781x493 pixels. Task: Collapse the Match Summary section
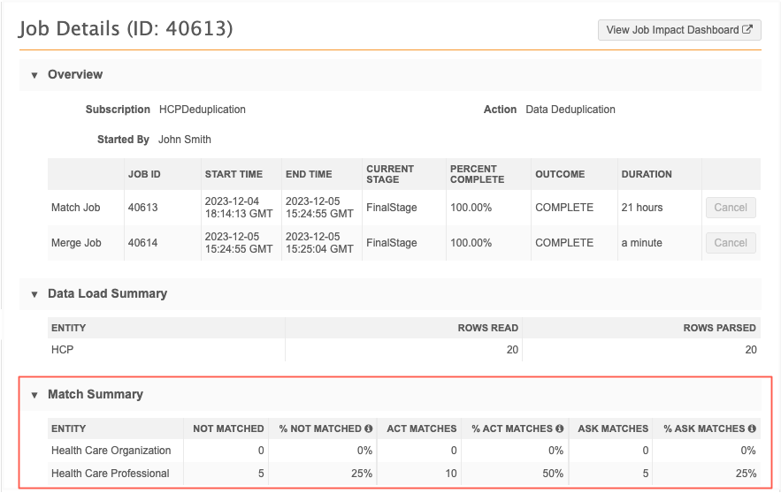34,395
